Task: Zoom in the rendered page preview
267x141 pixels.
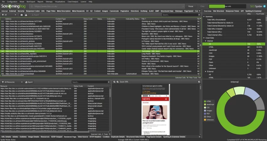Action: point(117,82)
